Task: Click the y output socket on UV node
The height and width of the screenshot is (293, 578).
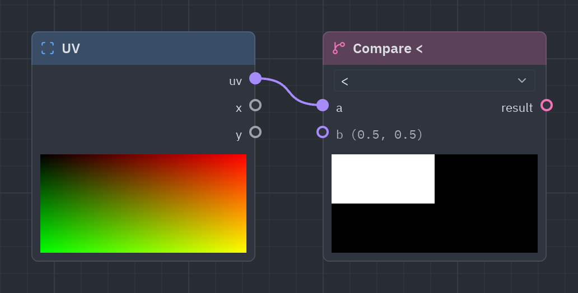Action: click(255, 132)
